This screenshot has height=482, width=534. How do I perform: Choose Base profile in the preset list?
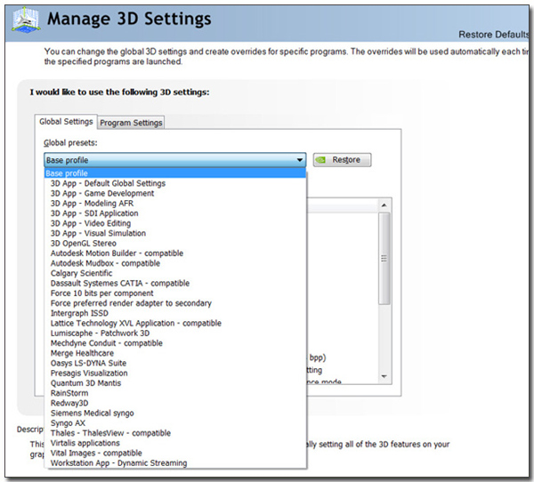pyautogui.click(x=175, y=173)
